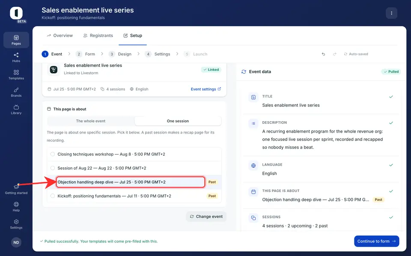Click the Sessions copy icon
The image size is (411, 256).
click(253, 218)
